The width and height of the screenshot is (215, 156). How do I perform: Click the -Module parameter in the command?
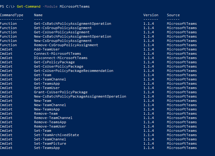tap(50, 6)
